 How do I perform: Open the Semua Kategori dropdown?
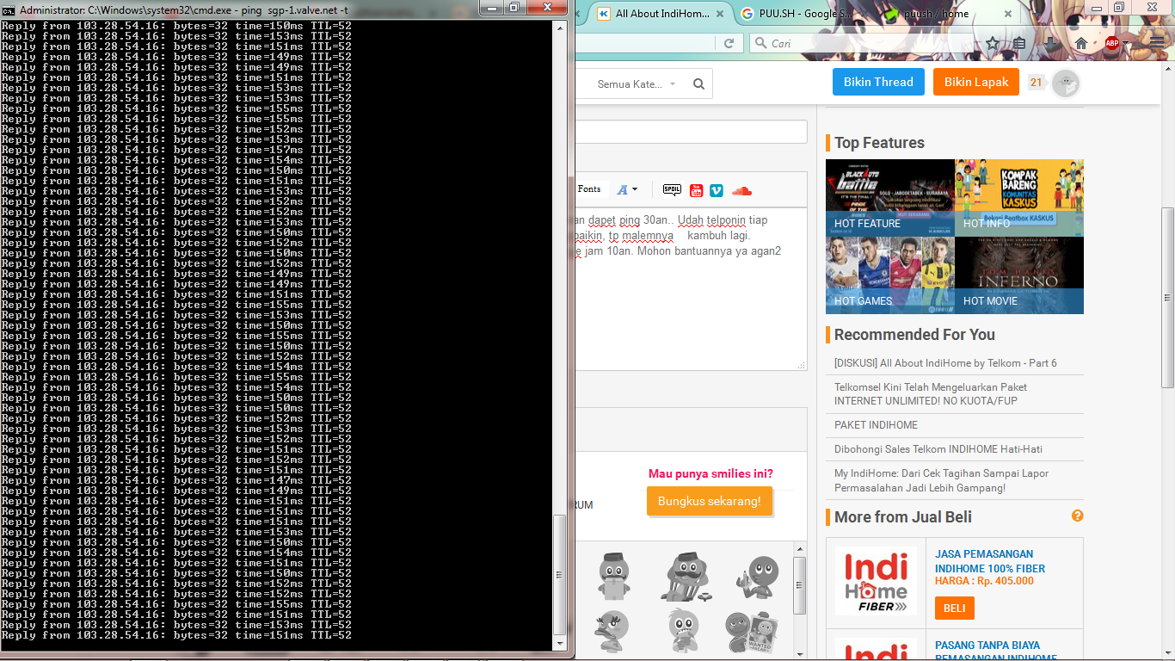(x=637, y=83)
